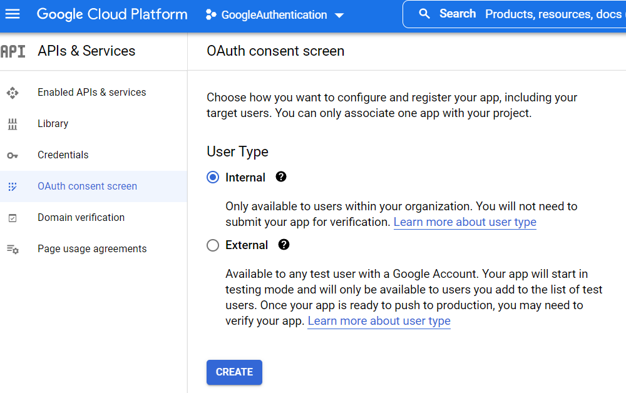626x393 pixels.
Task: Click the Page usage agreements settings icon
Action: 13,249
